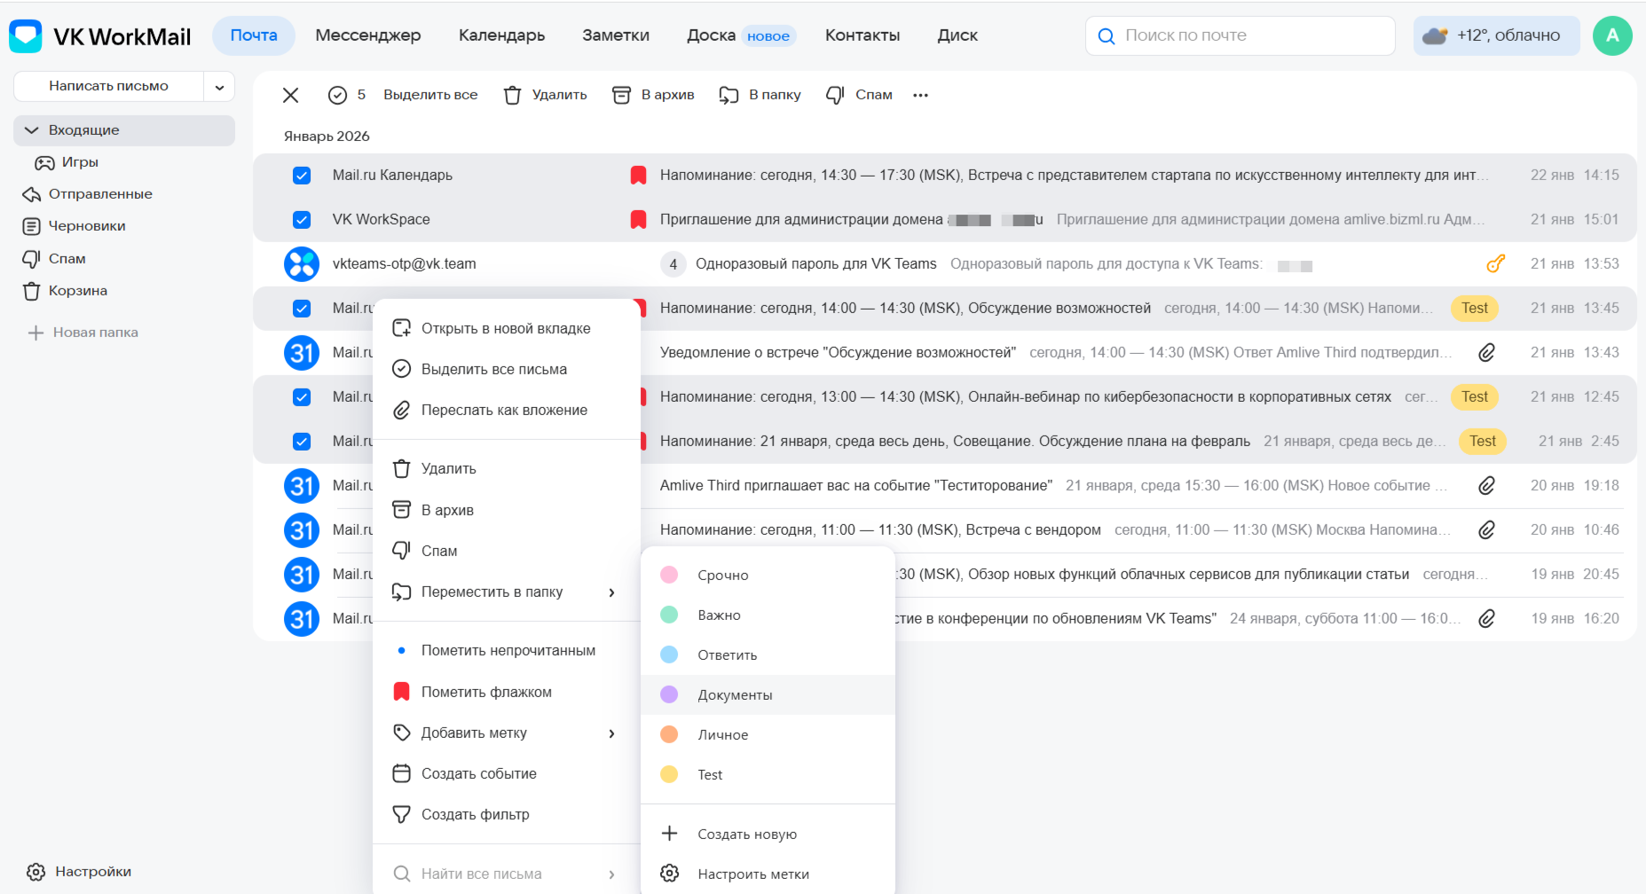The width and height of the screenshot is (1646, 894).
Task: Apply the purple Документы label
Action: pos(768,694)
